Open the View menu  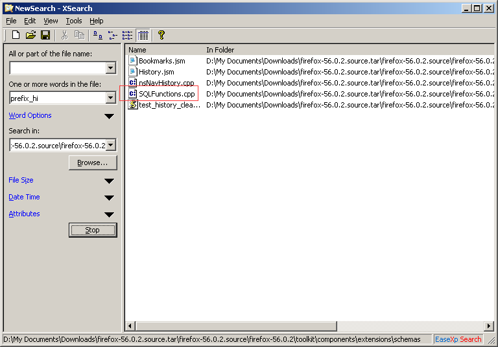(51, 21)
